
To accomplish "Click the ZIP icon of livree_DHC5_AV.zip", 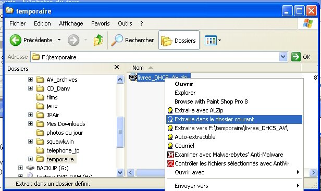I will point(133,78).
